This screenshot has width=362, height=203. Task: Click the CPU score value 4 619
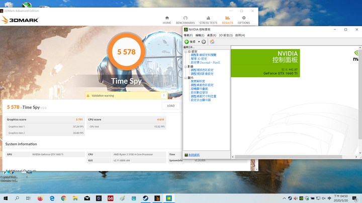[160, 119]
